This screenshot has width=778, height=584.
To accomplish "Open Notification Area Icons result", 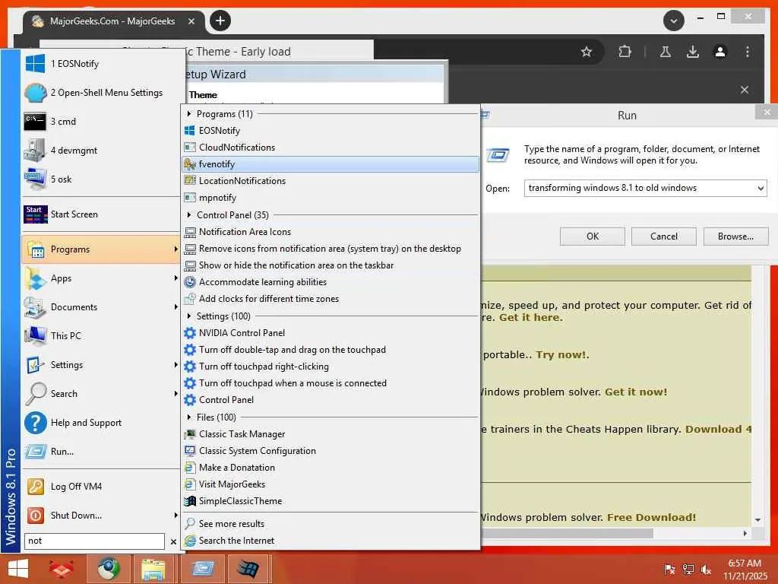I will tap(330, 231).
